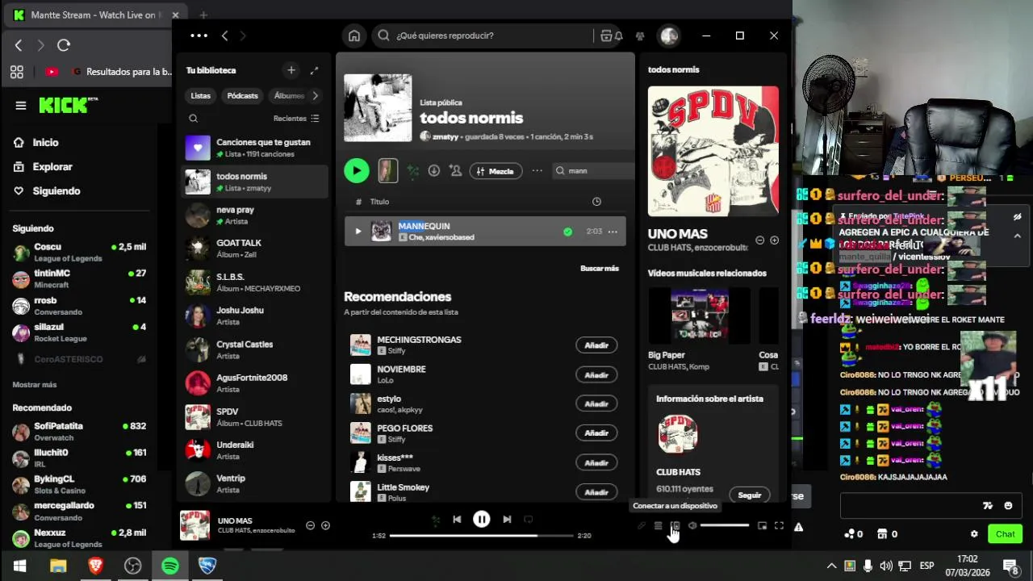Pause the current song
This screenshot has width=1033, height=581.
tap(481, 520)
